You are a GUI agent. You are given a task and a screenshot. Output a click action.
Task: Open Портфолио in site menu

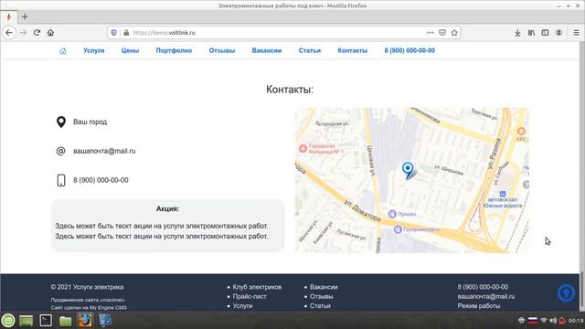[x=174, y=51]
